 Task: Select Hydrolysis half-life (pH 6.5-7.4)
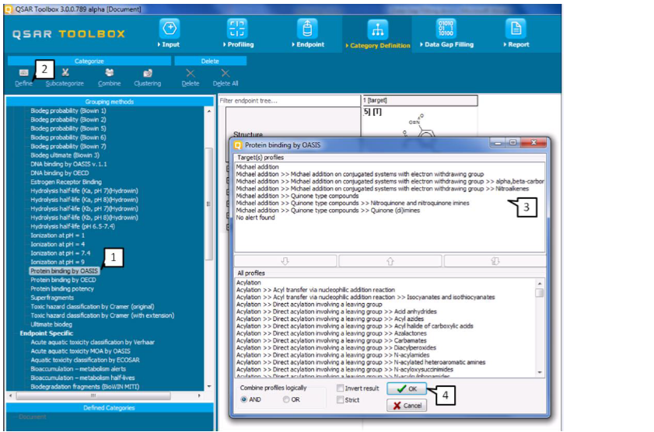[x=72, y=226]
